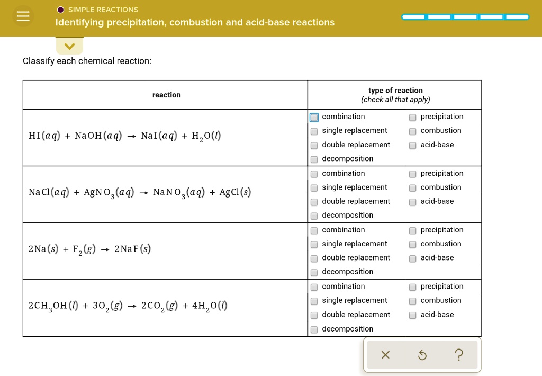Check double replacement for the NaCl + AgNO3 reaction

314,201
